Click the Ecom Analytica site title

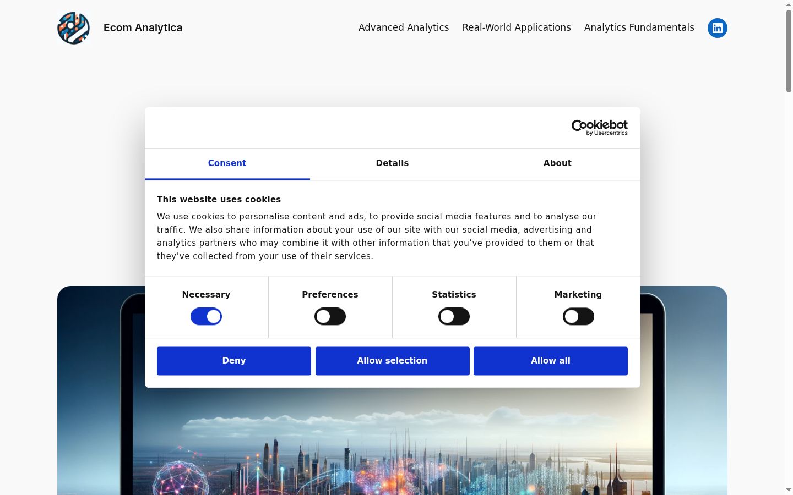[x=143, y=28]
